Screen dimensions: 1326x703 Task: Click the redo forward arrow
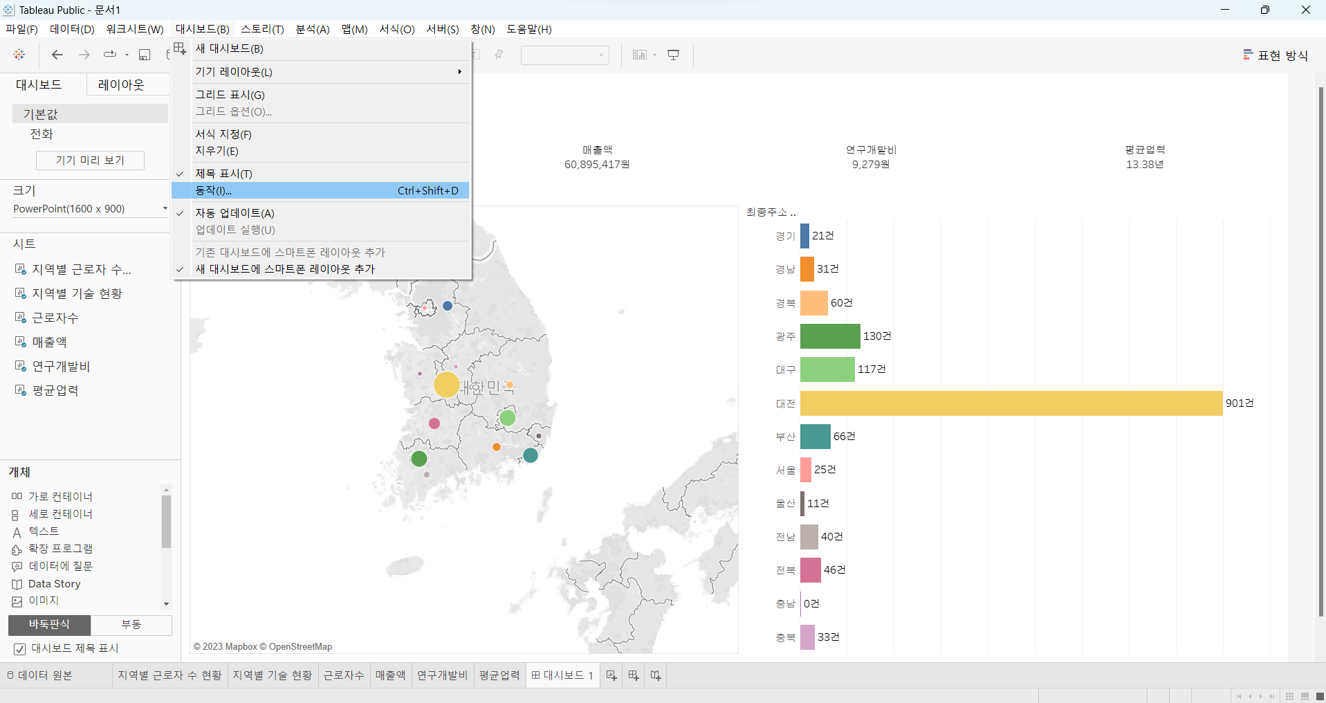(x=84, y=55)
